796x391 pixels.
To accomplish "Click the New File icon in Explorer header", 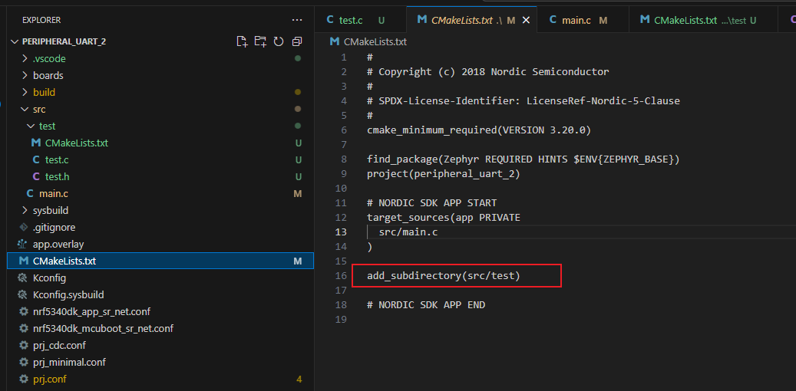I will click(x=242, y=41).
